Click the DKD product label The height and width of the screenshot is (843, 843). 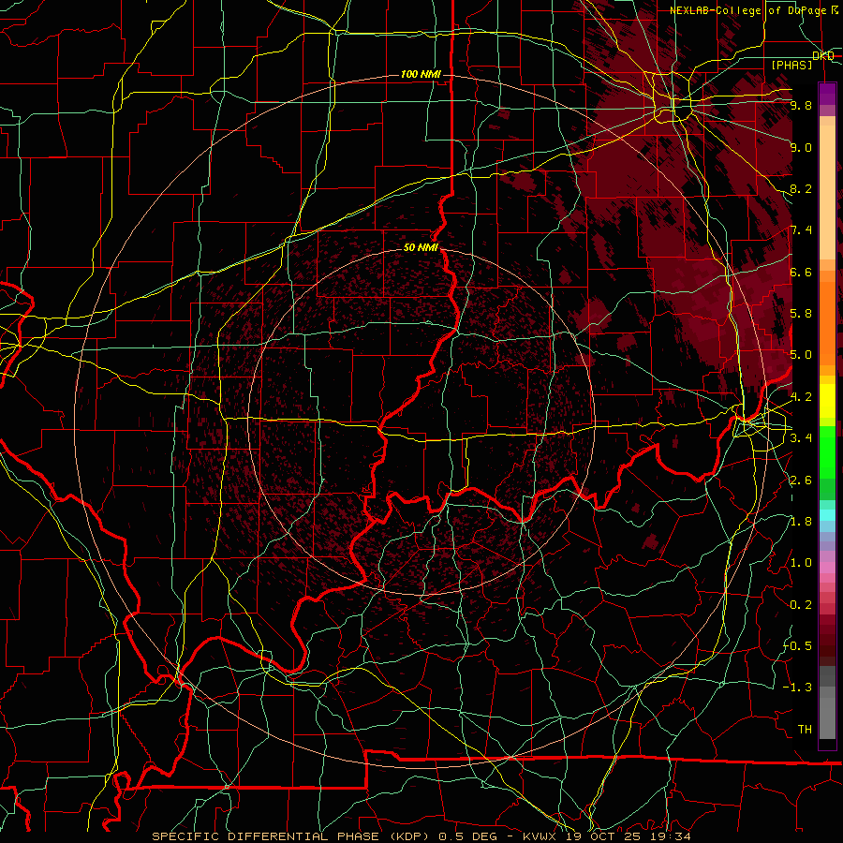[823, 55]
